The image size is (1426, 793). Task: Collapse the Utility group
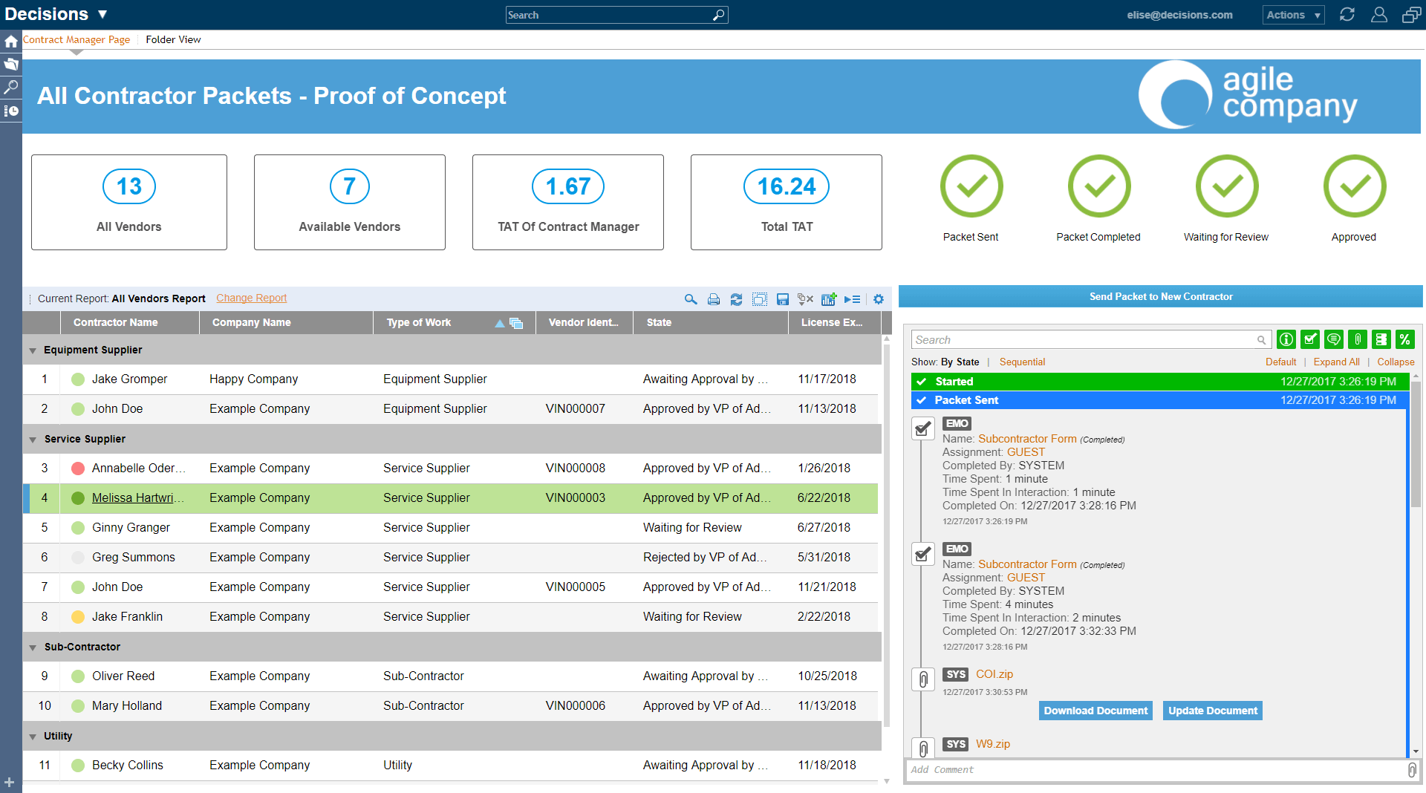click(33, 737)
